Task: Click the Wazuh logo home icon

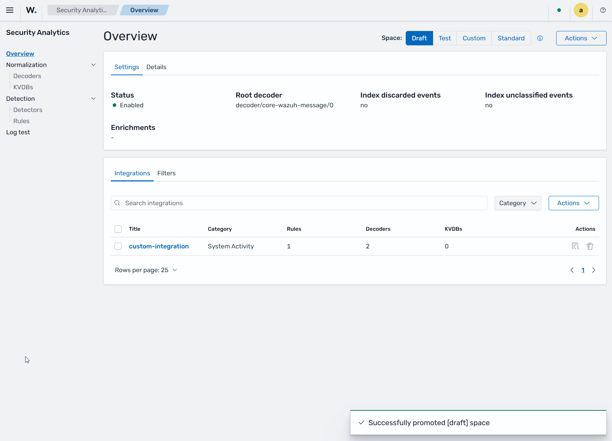Action: 31,10
